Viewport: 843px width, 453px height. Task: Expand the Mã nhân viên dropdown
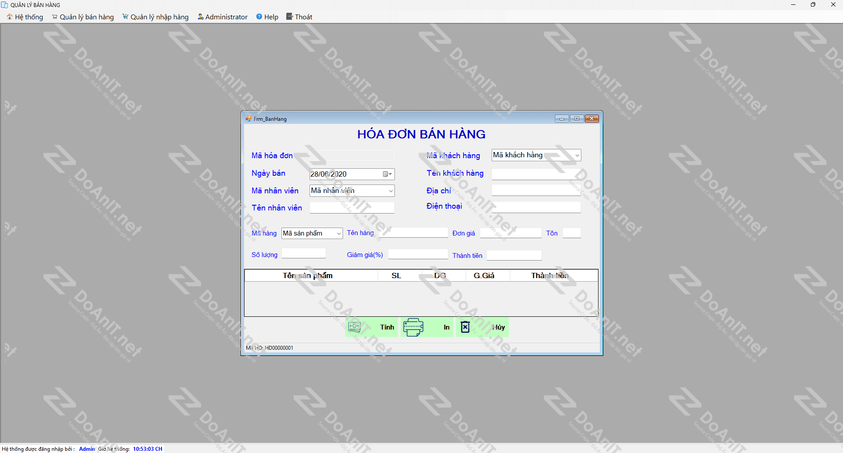point(390,191)
